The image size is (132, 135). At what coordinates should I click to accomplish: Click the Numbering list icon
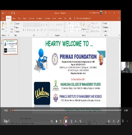(x=54, y=25)
